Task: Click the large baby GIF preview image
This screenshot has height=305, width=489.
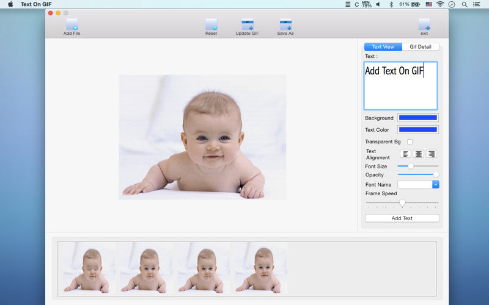Action: click(x=202, y=137)
